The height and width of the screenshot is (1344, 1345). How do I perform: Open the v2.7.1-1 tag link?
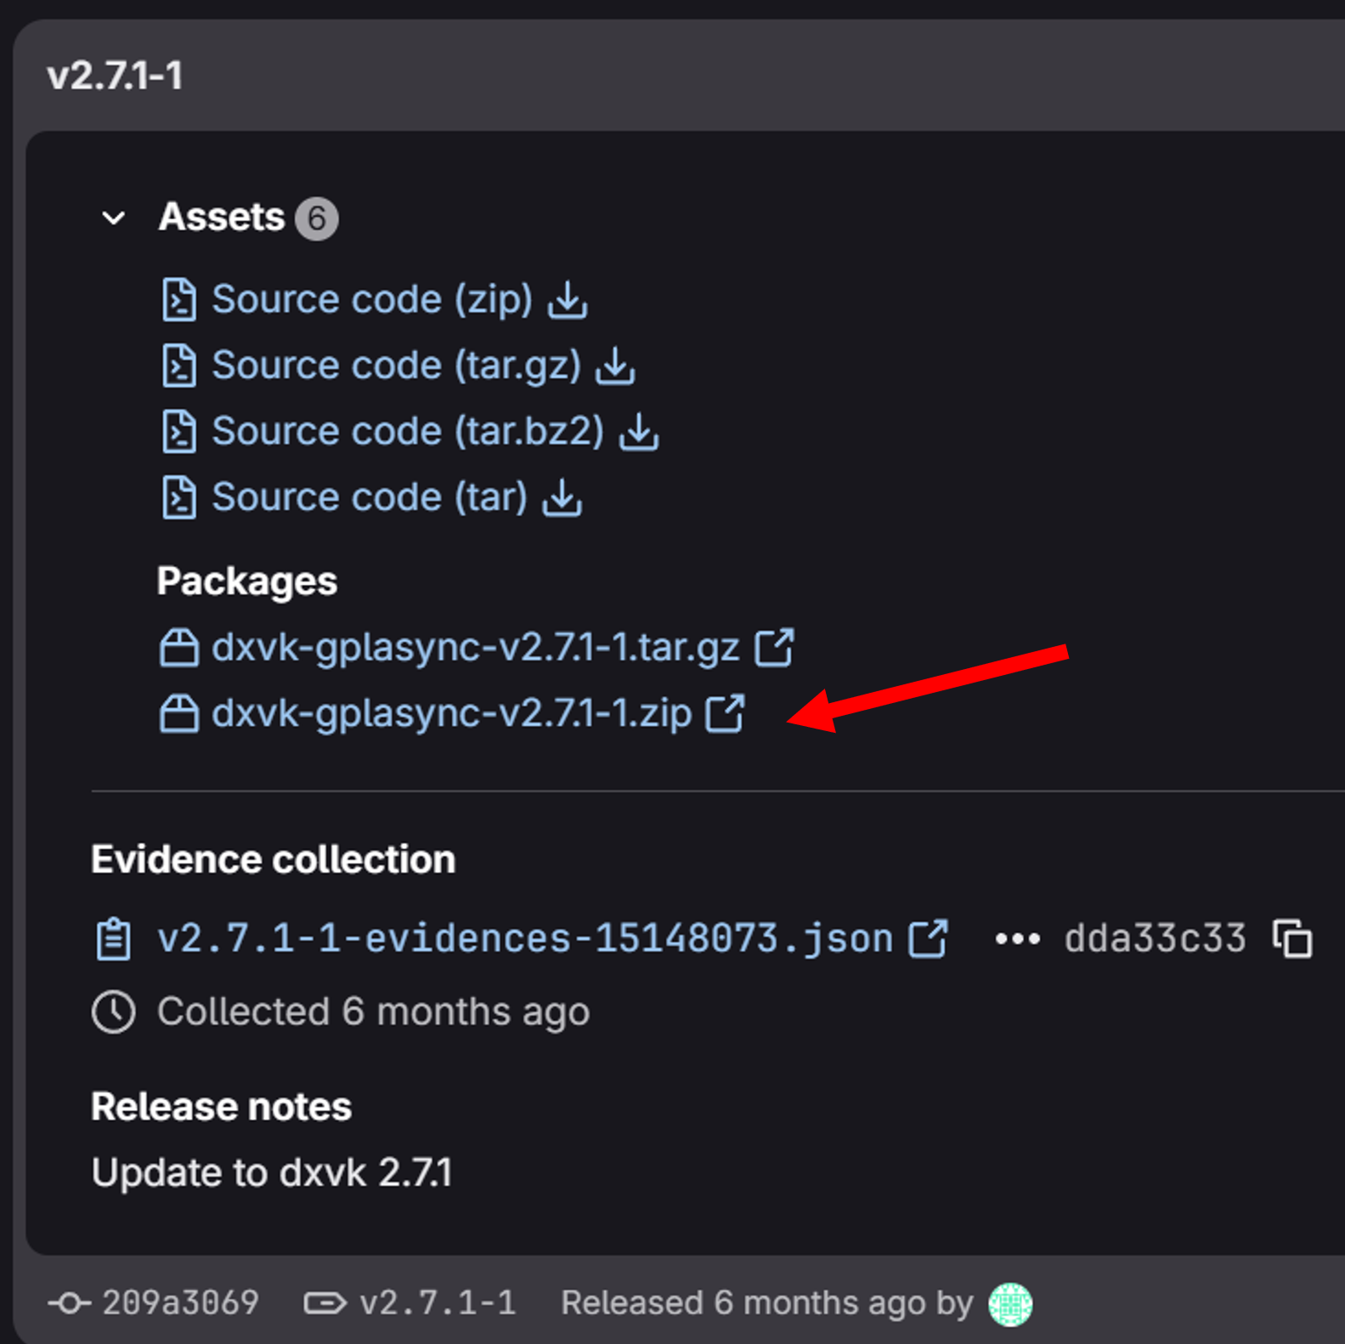point(438,1302)
